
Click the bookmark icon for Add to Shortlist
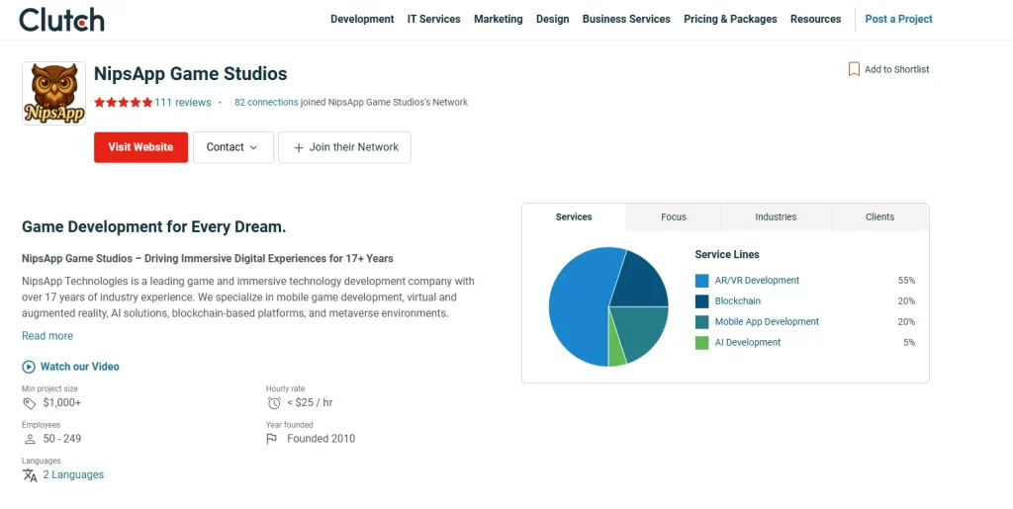[x=854, y=69]
